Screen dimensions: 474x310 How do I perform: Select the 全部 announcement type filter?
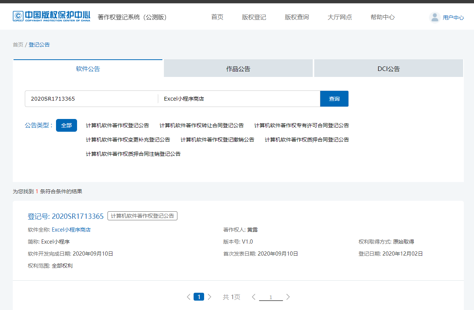point(66,125)
